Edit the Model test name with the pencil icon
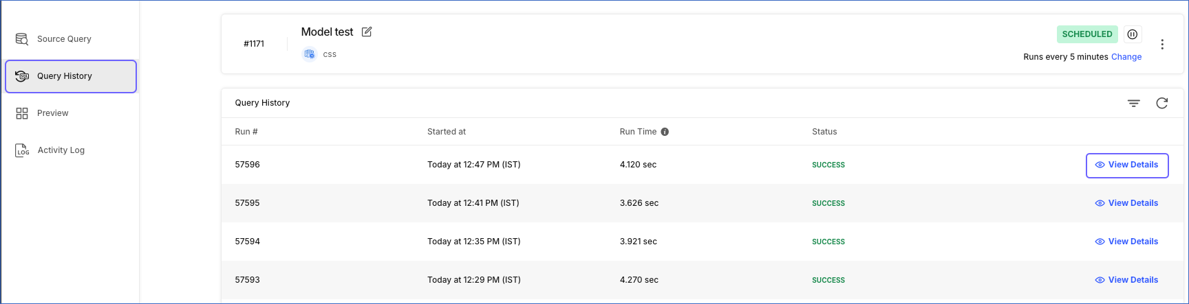1189x304 pixels. click(x=367, y=32)
